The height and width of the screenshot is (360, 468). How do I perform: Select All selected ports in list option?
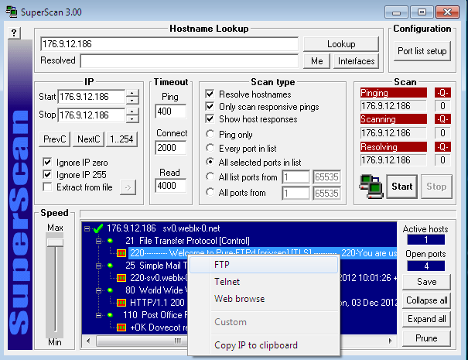[x=210, y=162]
